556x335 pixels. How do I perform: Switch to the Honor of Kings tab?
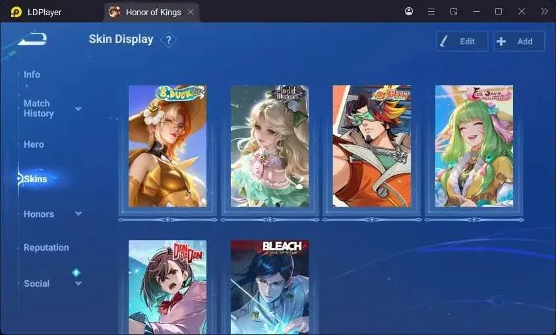[152, 13]
